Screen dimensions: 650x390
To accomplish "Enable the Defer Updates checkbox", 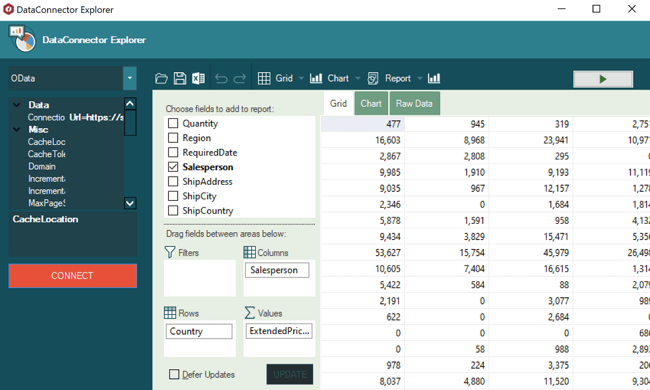I will (x=174, y=374).
